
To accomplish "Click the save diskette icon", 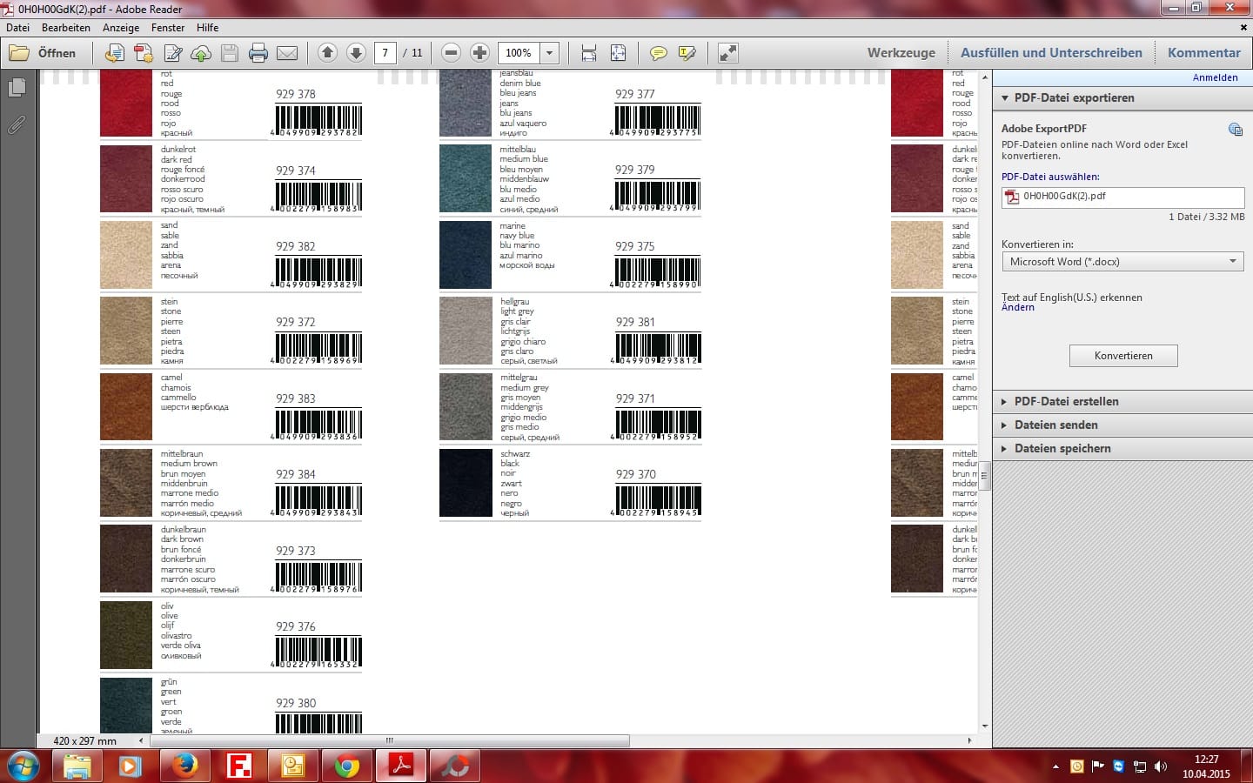I will pos(230,53).
